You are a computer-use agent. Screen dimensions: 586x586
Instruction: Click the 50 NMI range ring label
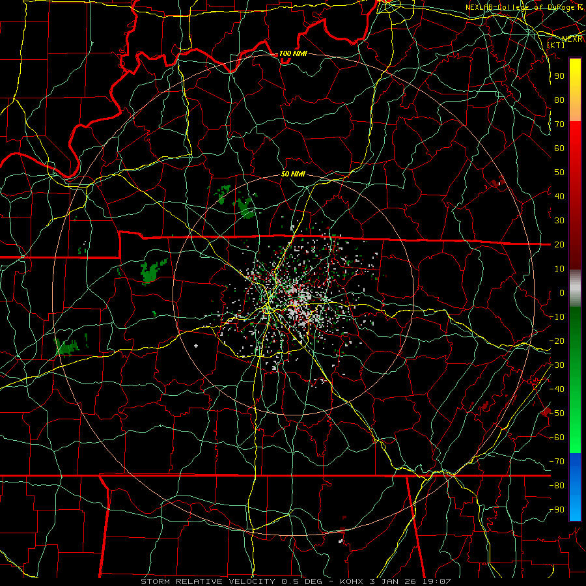(x=293, y=174)
